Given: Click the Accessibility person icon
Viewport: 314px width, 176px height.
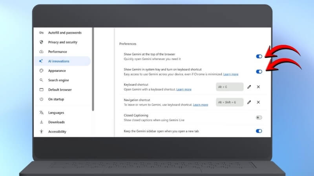Looking at the screenshot, I should [41, 131].
